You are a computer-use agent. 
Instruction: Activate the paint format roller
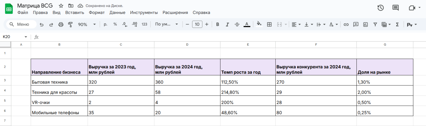[70, 25]
